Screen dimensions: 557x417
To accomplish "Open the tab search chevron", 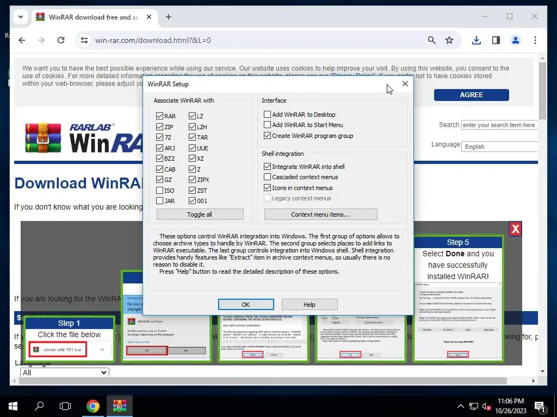I will pyautogui.click(x=21, y=17).
